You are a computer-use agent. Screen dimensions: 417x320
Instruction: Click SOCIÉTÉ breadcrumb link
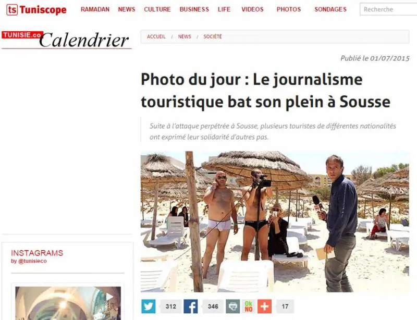tap(213, 36)
